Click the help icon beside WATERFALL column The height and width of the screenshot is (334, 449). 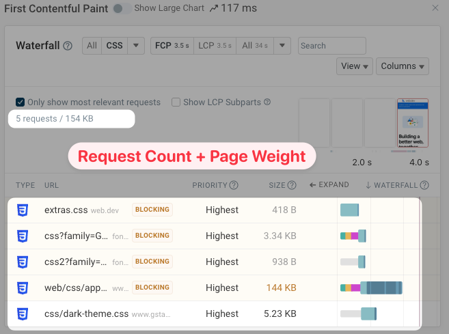[424, 185]
